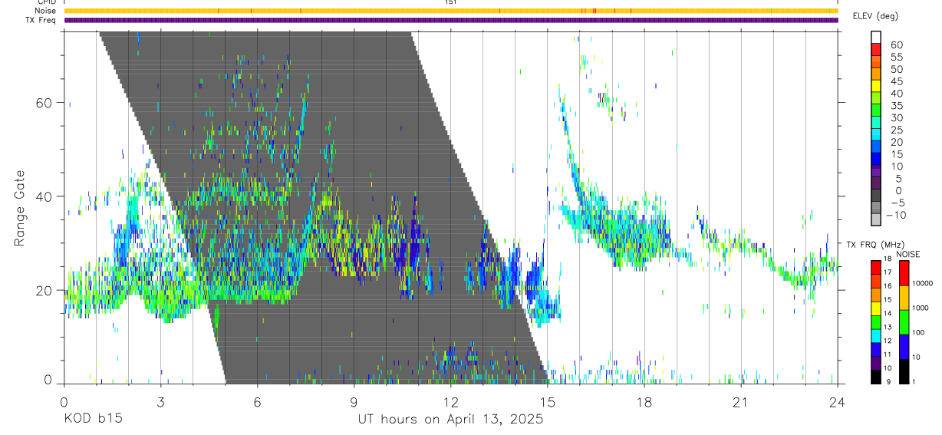
Task: Select red swatch between 17 and 18 on TX FRQ colorbar
Action: pyautogui.click(x=876, y=268)
